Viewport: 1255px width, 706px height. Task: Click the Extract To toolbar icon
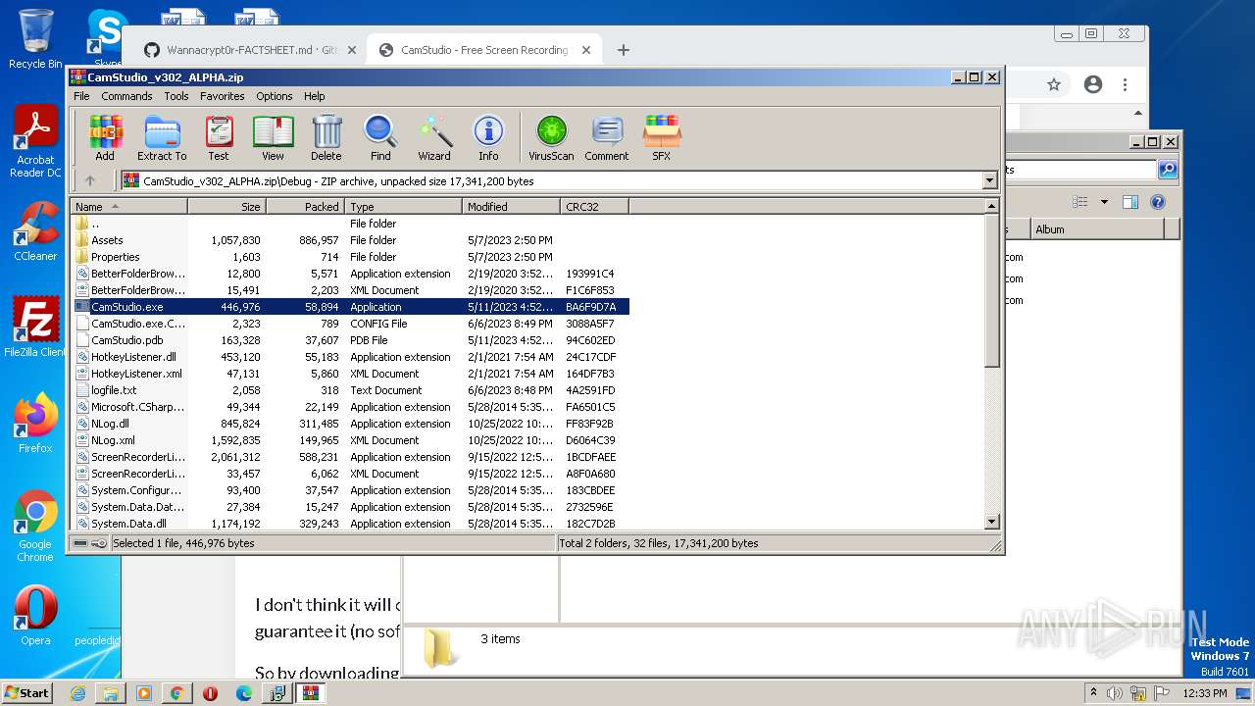coord(162,138)
